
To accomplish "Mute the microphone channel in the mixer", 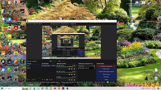I will (72, 80).
